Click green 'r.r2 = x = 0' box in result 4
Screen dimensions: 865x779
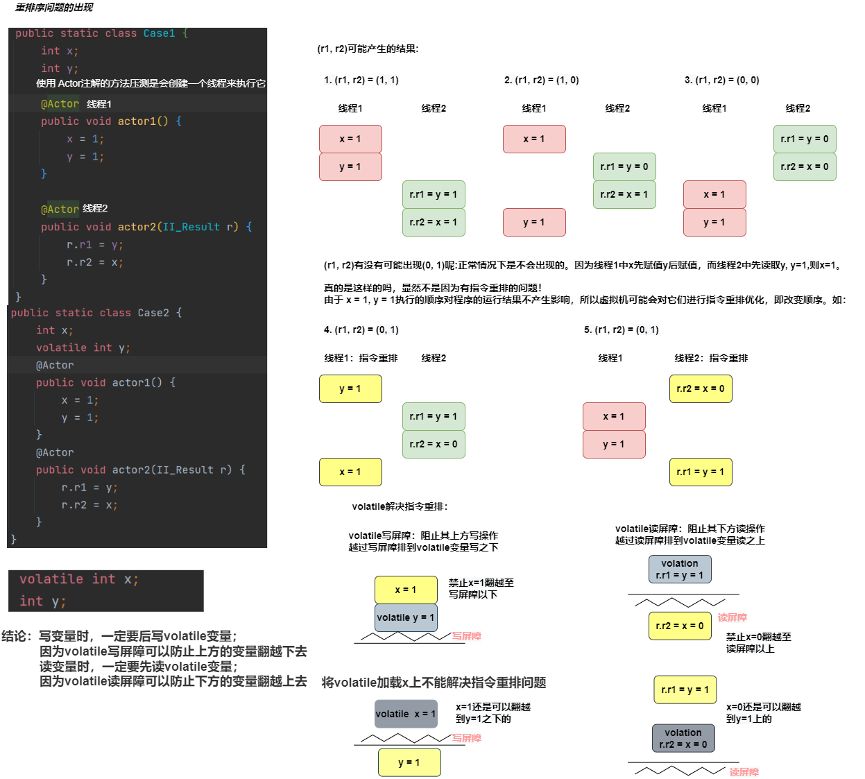[434, 444]
